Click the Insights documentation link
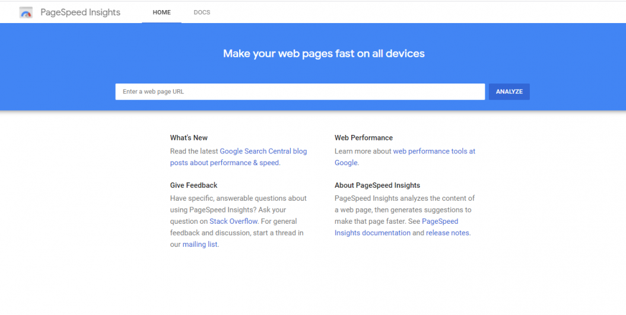626x315 pixels. point(373,233)
